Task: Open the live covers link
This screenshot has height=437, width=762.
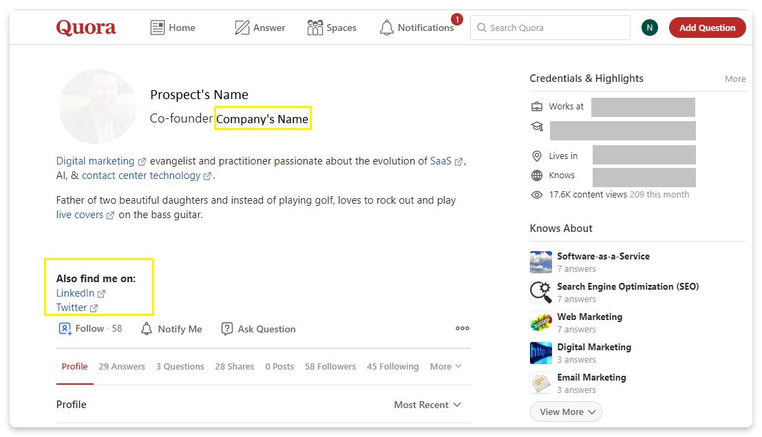Action: [x=80, y=215]
